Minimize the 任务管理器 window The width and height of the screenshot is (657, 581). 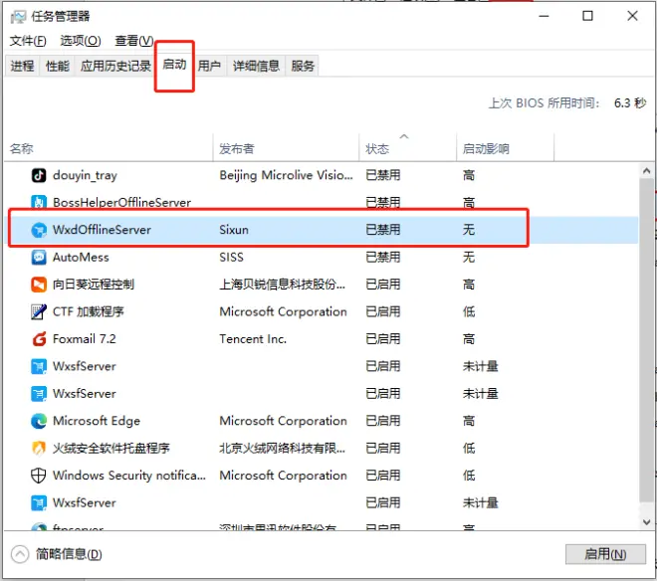544,16
